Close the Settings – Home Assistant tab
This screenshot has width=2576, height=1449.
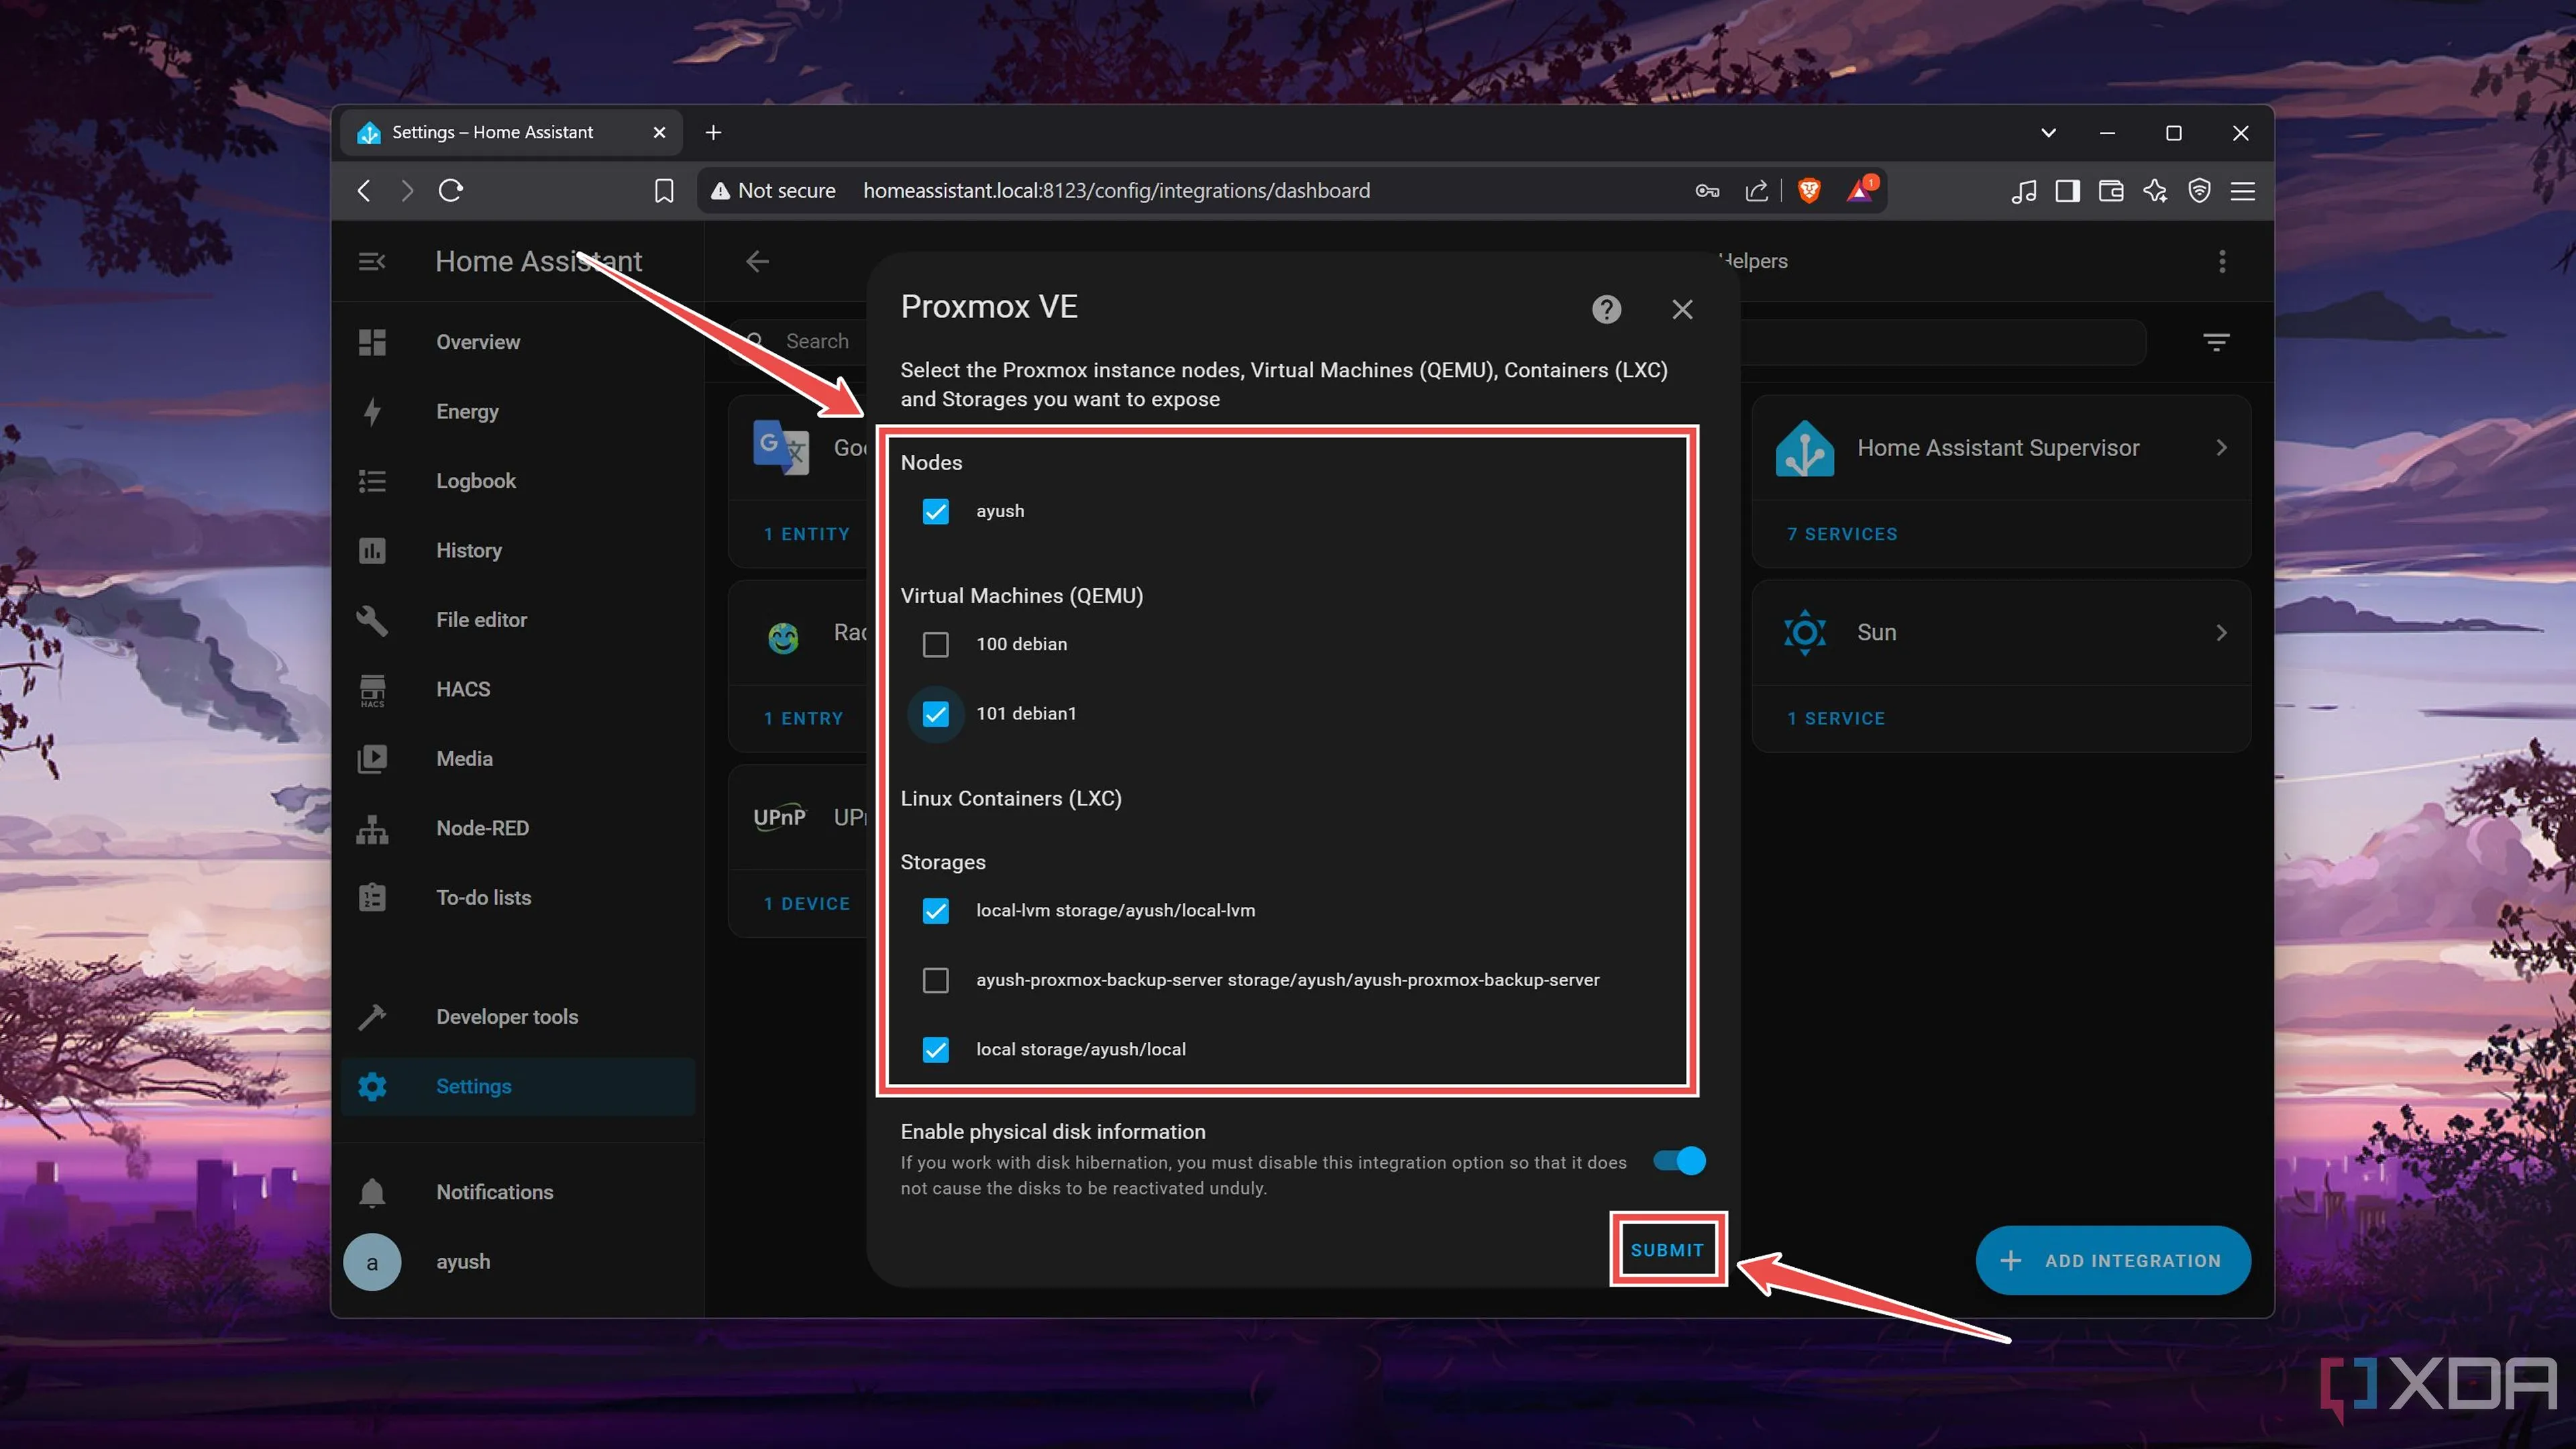[659, 132]
